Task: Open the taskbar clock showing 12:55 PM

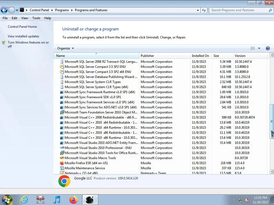Action: tap(260, 200)
